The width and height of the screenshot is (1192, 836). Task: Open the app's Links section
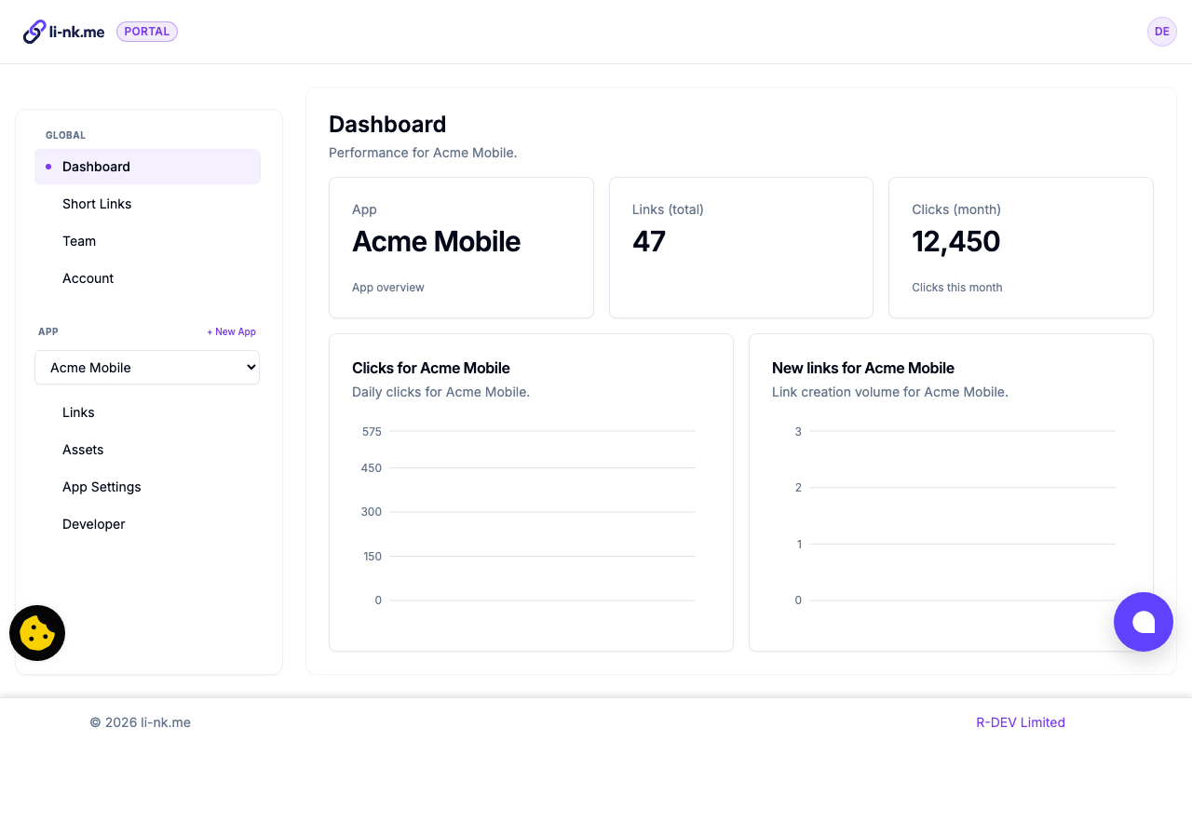point(147,412)
